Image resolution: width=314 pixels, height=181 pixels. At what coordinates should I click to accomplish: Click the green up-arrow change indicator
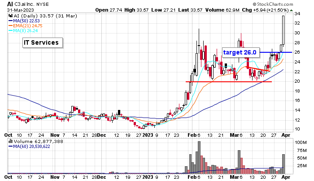click(292, 10)
